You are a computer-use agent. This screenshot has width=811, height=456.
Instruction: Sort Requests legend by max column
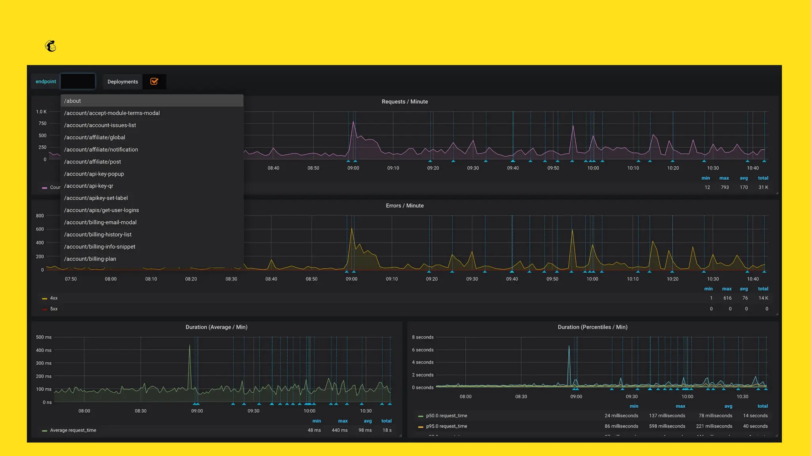pos(724,178)
